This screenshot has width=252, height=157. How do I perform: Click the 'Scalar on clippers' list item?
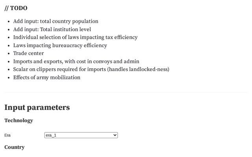(91, 69)
